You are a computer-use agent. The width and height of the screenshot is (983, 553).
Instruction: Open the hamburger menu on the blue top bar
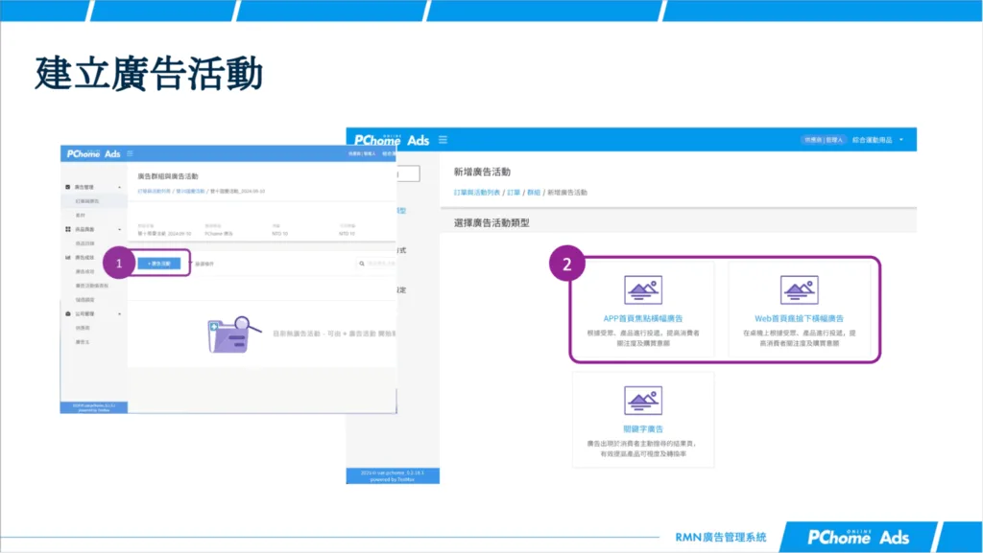point(443,141)
